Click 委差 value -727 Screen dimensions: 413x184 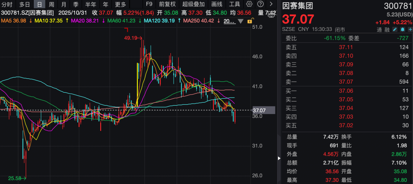[x=403, y=38]
